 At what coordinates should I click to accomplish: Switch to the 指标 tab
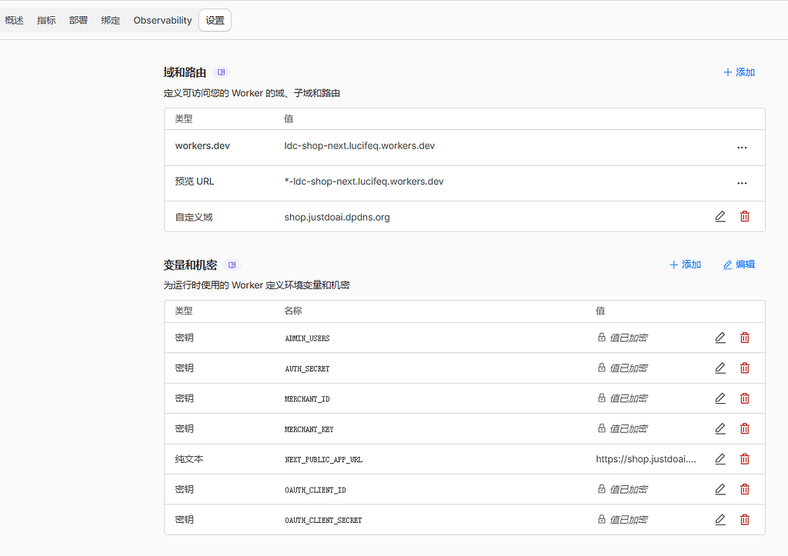click(x=46, y=21)
